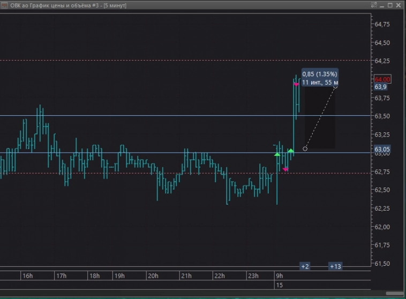Select the 63,05 price axis label
The width and height of the screenshot is (406, 299).
click(382, 149)
